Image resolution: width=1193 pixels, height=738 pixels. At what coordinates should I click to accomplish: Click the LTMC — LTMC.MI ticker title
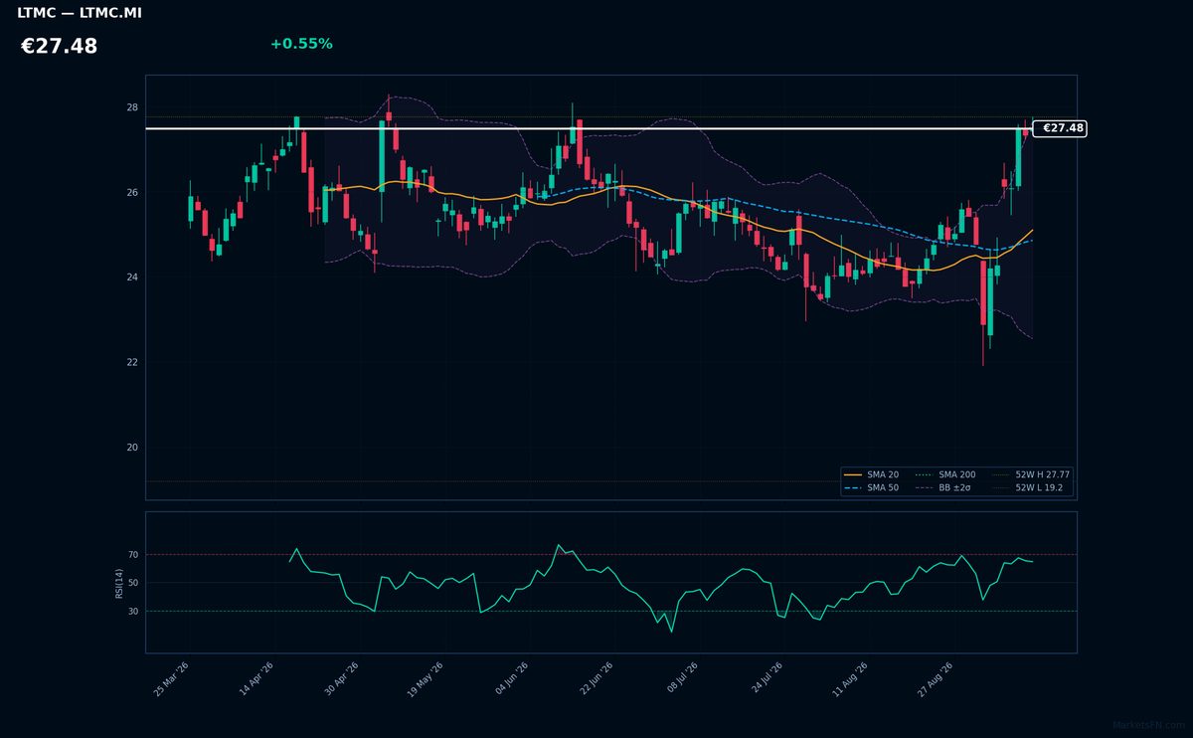click(x=80, y=13)
